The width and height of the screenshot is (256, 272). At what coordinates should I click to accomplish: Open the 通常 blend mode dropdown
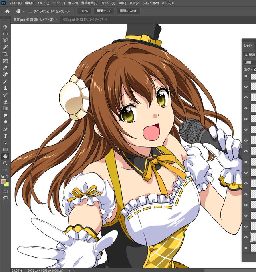point(250,62)
